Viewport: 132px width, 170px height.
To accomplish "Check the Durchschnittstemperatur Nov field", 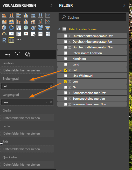I will click(x=66, y=47).
